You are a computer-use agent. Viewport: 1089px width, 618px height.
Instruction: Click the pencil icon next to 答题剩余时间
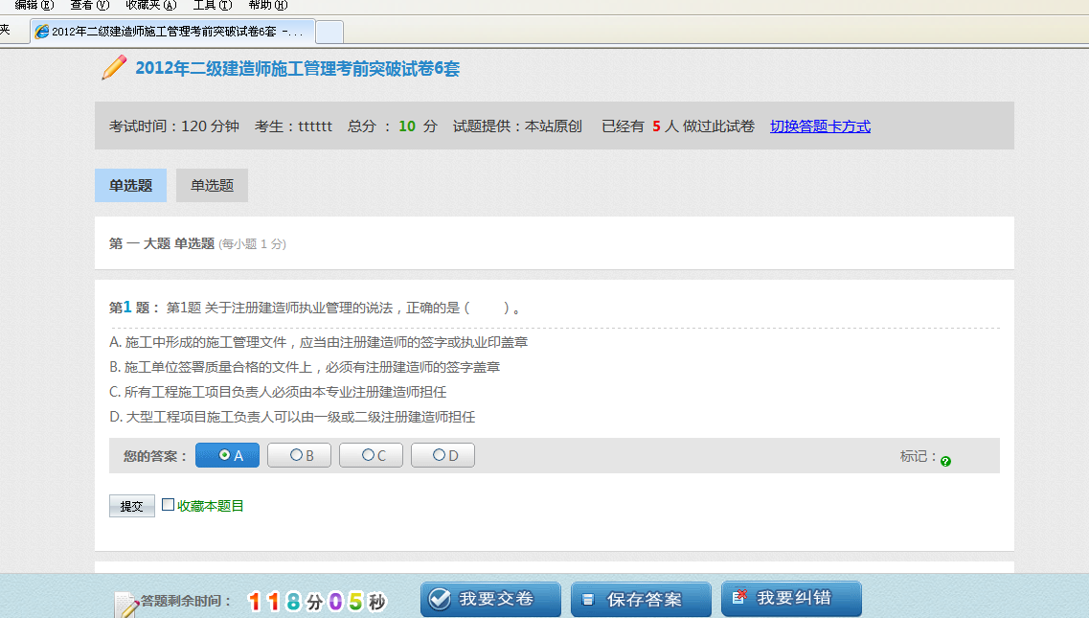[125, 600]
